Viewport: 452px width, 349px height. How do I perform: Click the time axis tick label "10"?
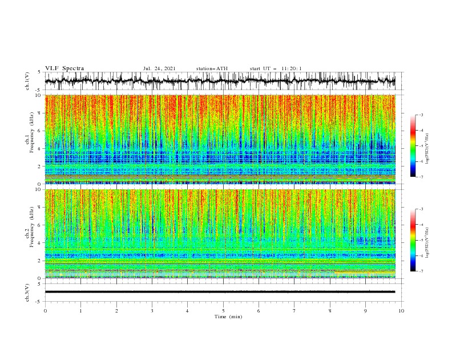[x=401, y=311]
